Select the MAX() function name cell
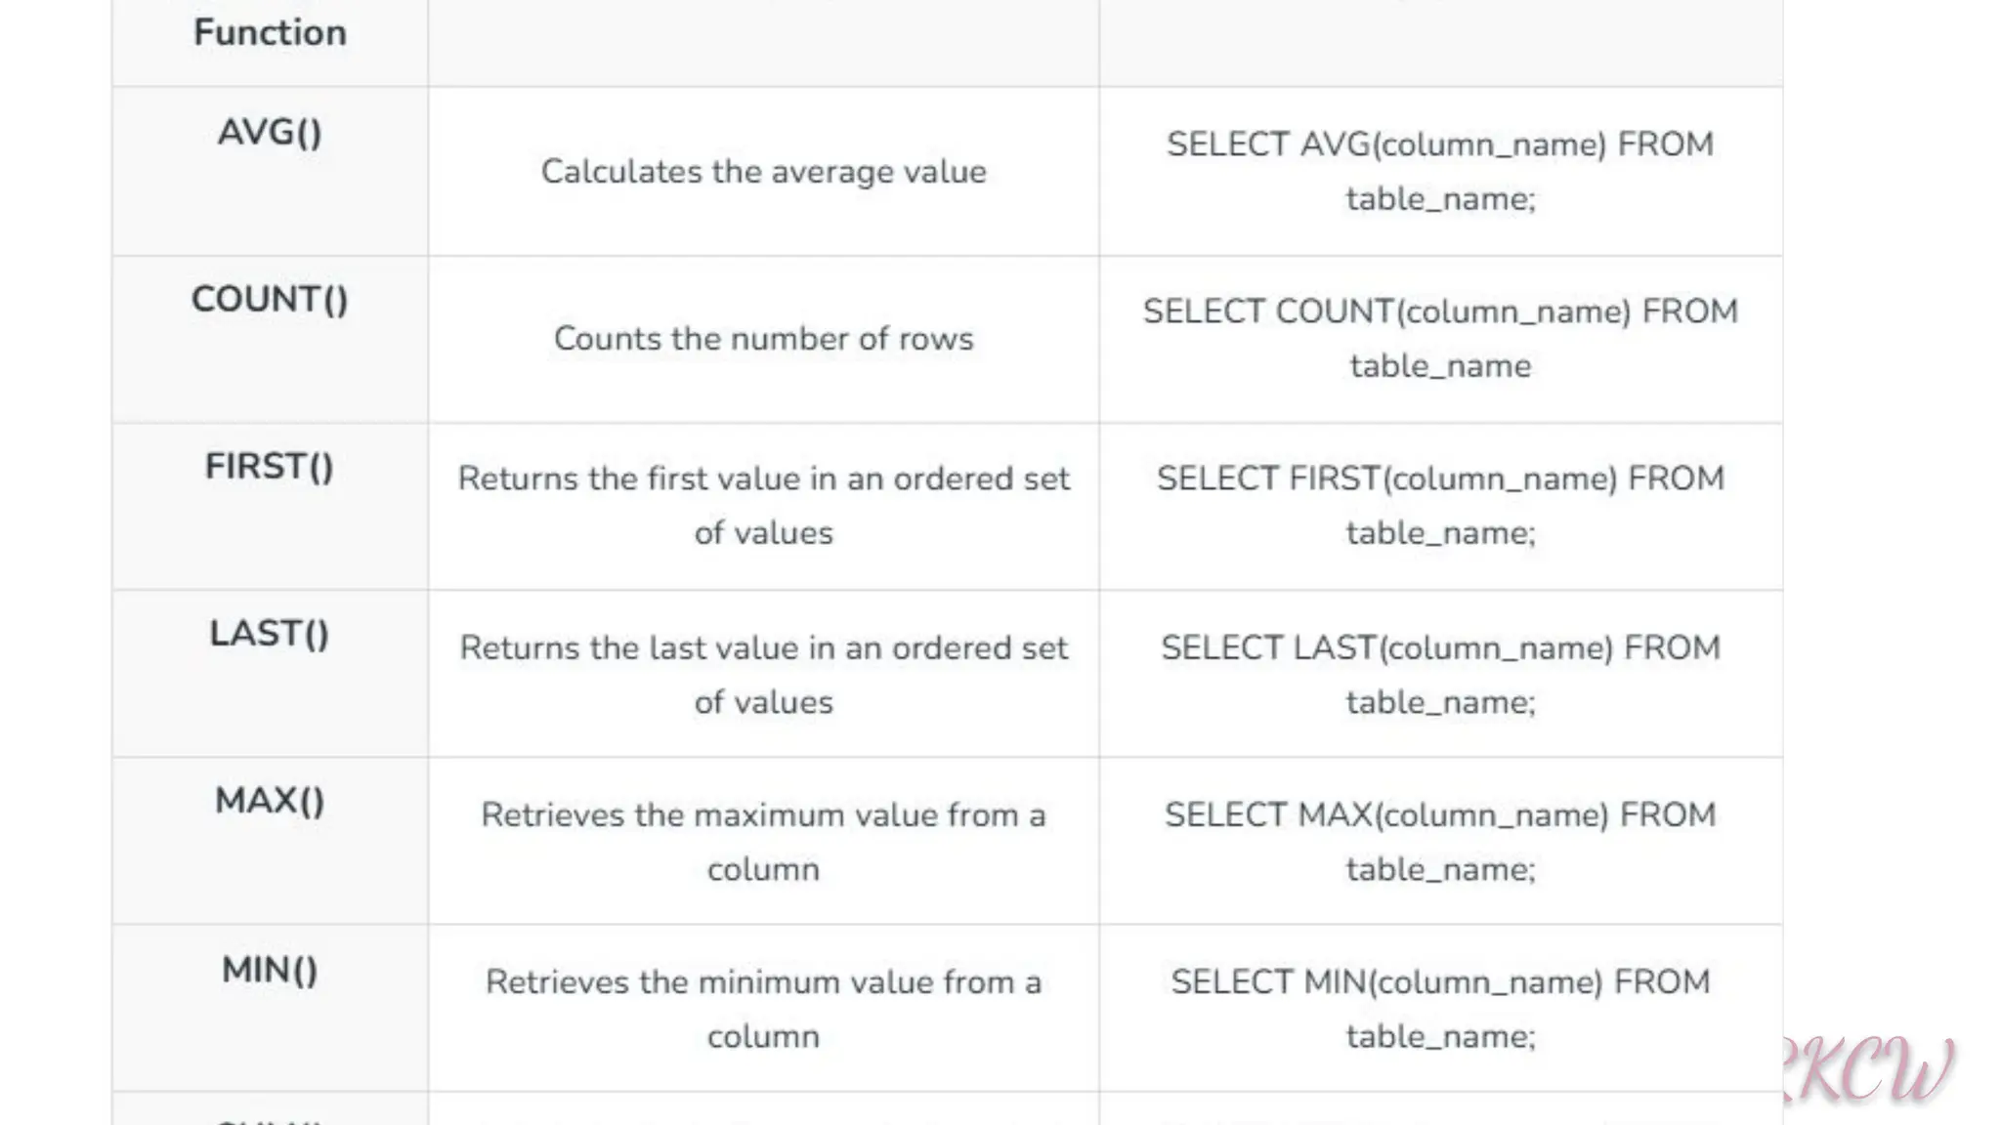This screenshot has width=2001, height=1125. (270, 801)
